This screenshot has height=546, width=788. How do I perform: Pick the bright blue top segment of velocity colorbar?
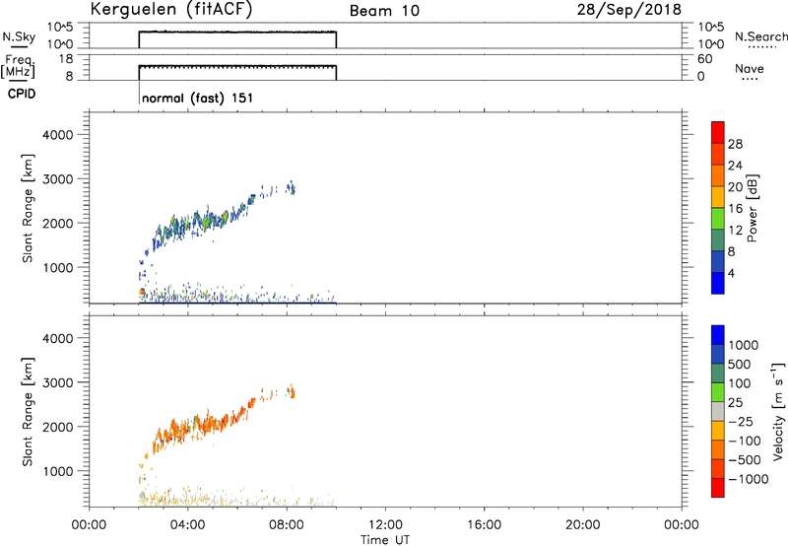click(718, 335)
